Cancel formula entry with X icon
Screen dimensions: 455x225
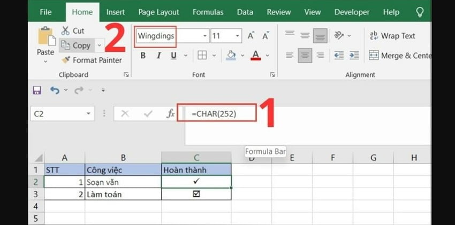tap(125, 113)
